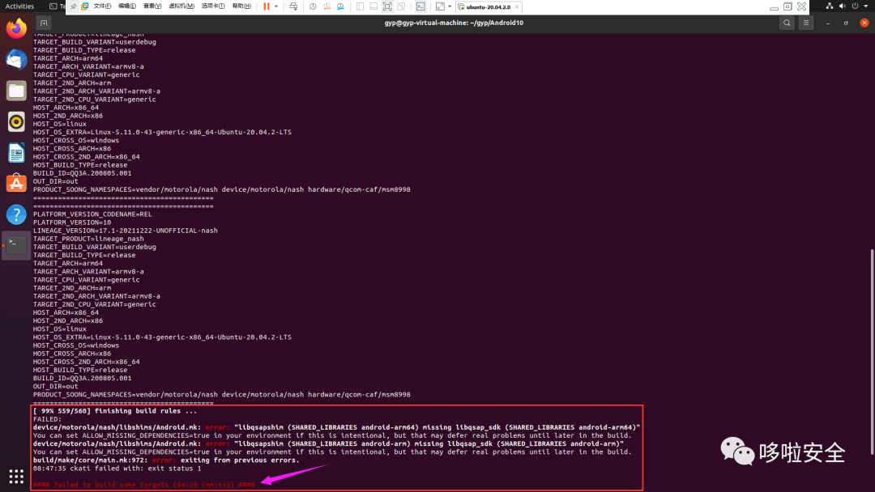Take a VM snapshot

pyautogui.click(x=313, y=6)
